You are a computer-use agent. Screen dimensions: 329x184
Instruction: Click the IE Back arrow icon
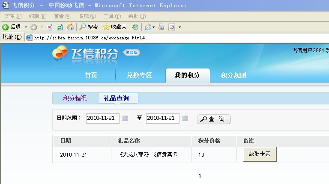click(x=6, y=27)
